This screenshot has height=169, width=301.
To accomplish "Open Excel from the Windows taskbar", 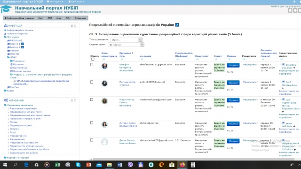I will (x=57, y=165).
